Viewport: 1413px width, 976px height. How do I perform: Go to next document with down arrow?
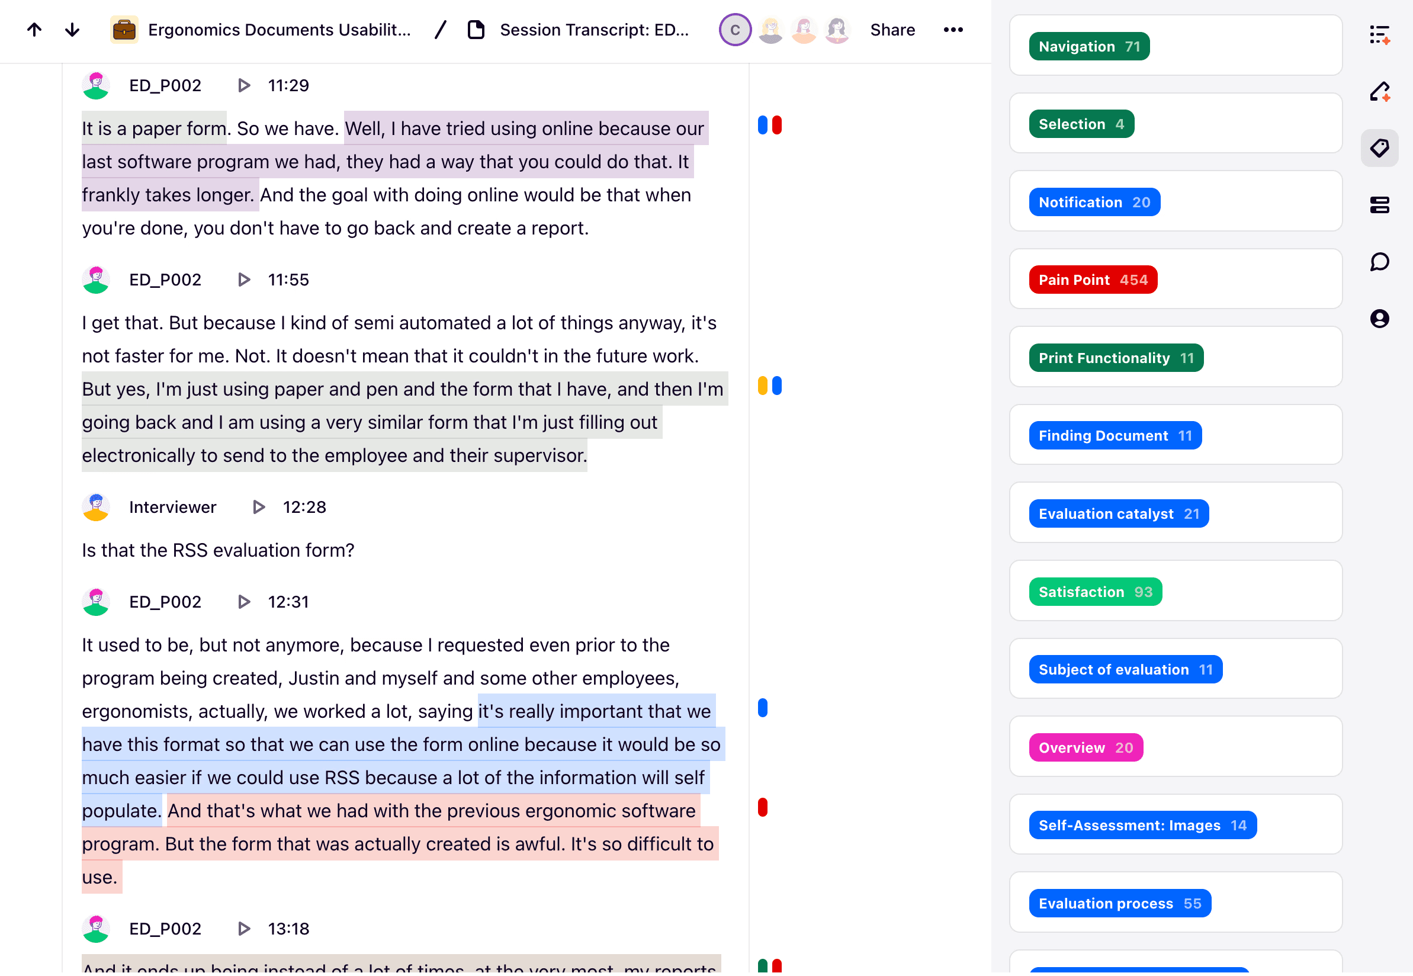[72, 30]
